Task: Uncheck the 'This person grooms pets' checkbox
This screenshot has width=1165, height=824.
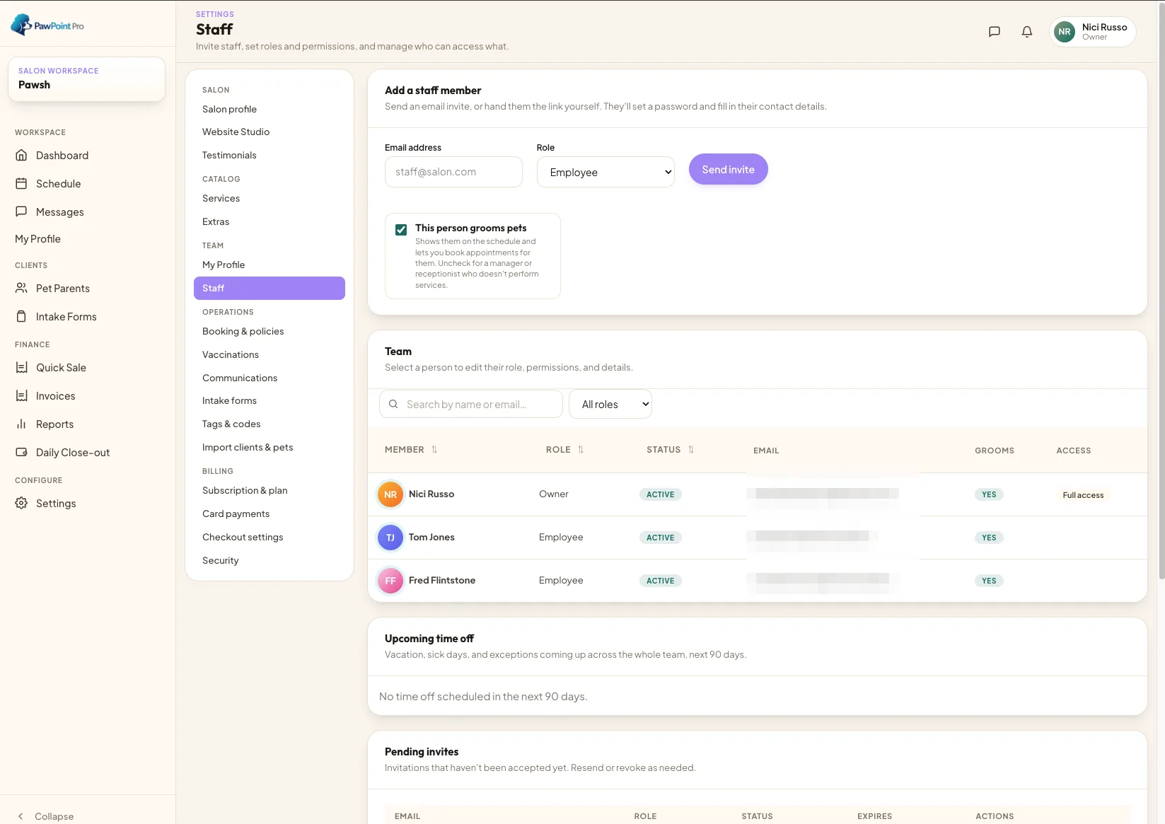Action: [401, 229]
